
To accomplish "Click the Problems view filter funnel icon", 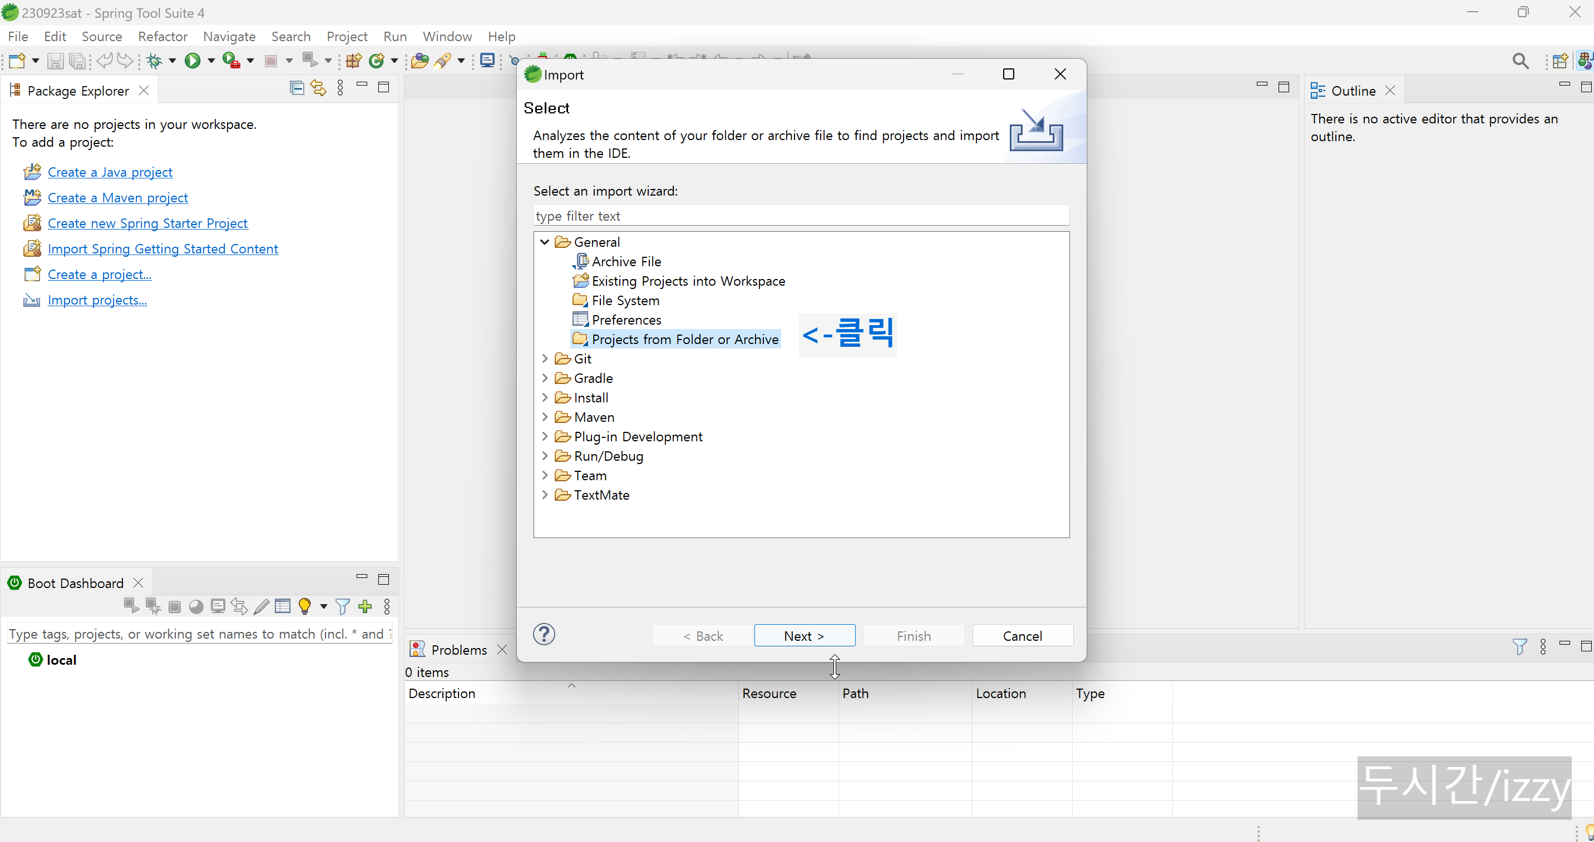I will point(1519,647).
